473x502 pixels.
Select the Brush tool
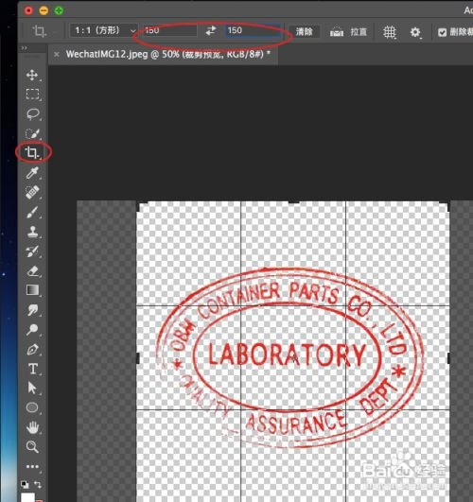pos(32,212)
